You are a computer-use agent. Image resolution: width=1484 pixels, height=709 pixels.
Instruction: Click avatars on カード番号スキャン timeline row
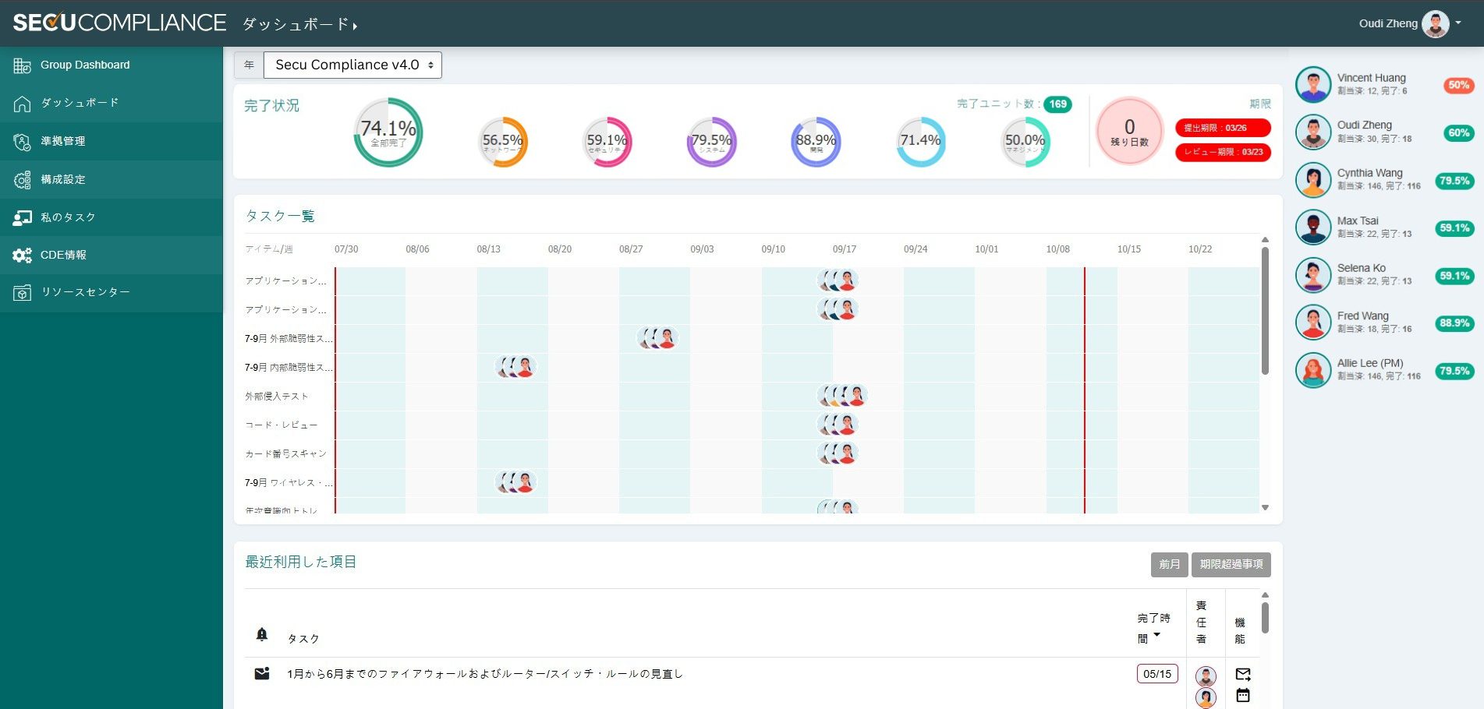pyautogui.click(x=838, y=453)
